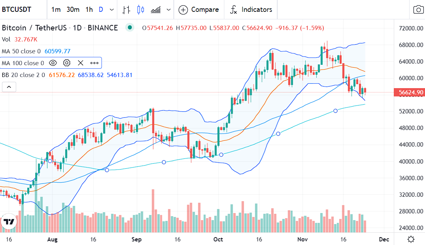Switch to the 1m timeframe
This screenshot has height=245, width=425.
pyautogui.click(x=56, y=9)
